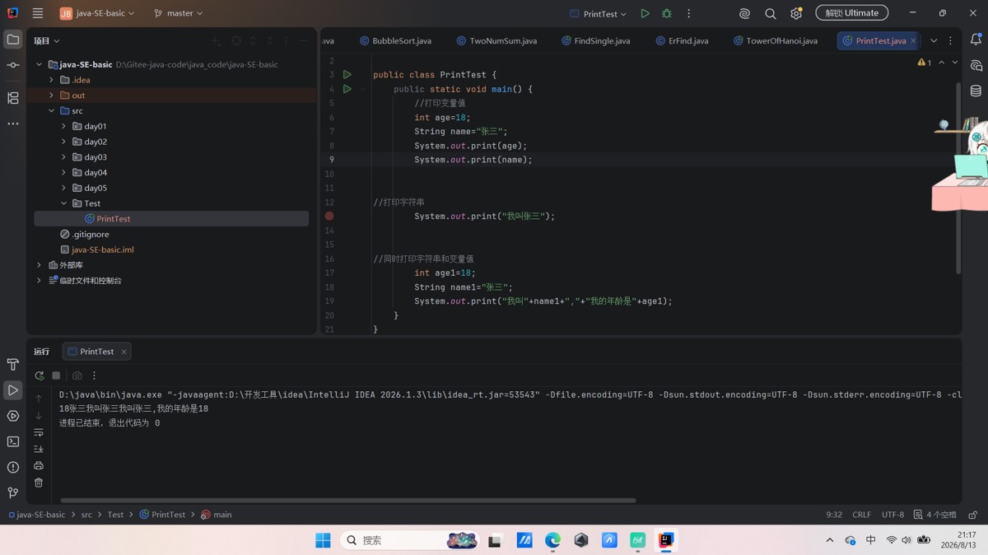Open the Problems tool window
This screenshot has height=555, width=988.
13,467
